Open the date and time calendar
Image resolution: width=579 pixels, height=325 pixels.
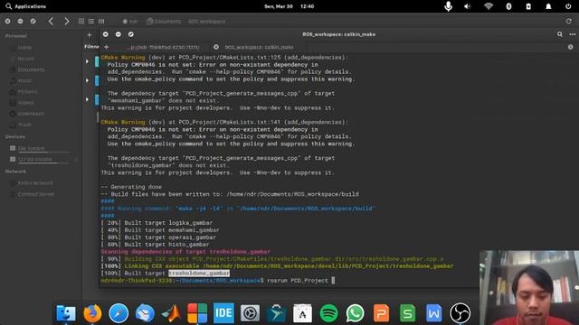(289, 6)
